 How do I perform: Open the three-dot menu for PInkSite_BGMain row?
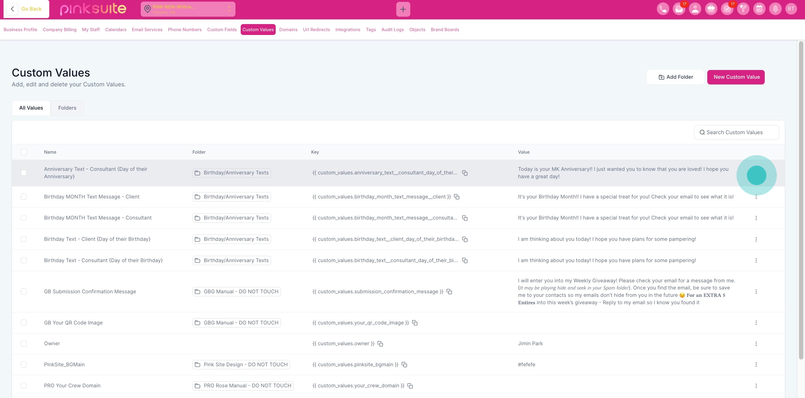pyautogui.click(x=756, y=365)
